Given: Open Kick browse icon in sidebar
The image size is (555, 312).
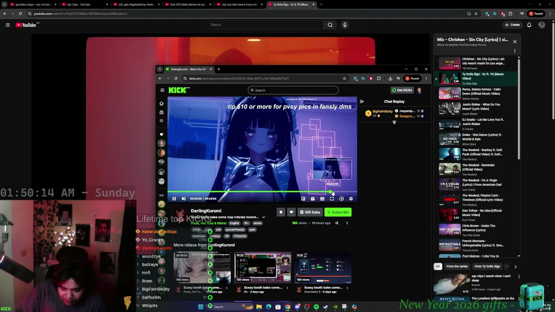Looking at the screenshot, I should (x=161, y=112).
